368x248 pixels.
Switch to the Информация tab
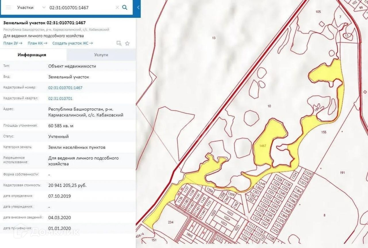pyautogui.click(x=32, y=55)
